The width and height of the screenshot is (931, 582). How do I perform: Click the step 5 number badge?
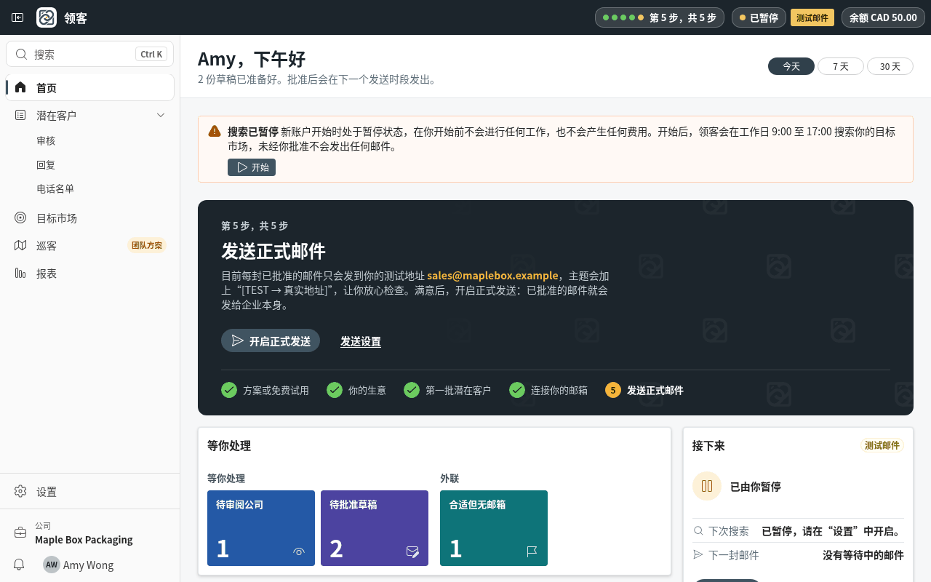coord(613,390)
